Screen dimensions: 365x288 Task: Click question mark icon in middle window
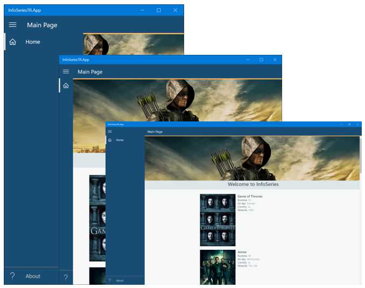click(66, 277)
